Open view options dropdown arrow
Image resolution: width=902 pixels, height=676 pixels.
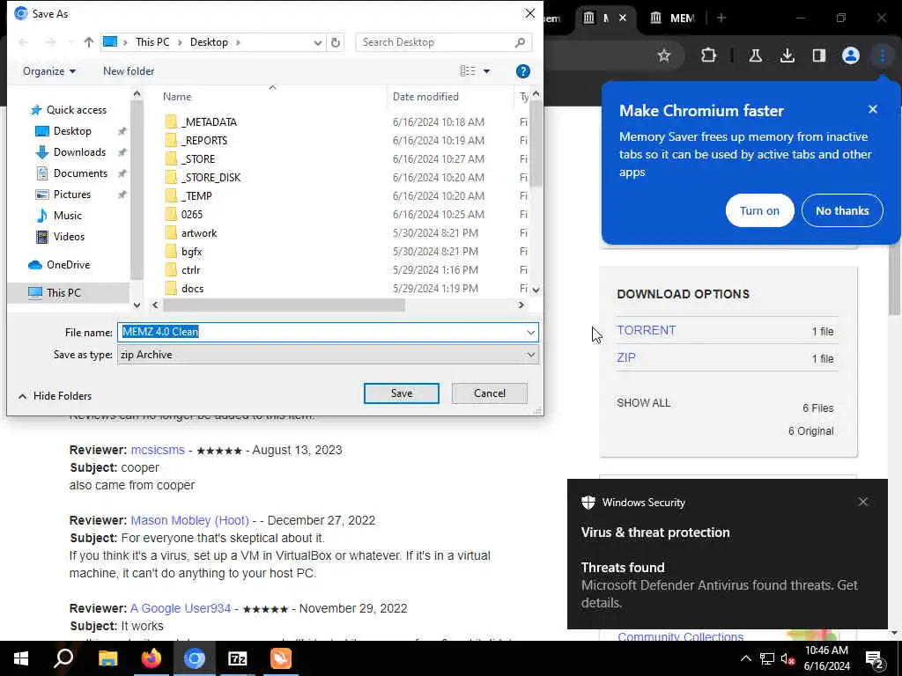coord(486,71)
